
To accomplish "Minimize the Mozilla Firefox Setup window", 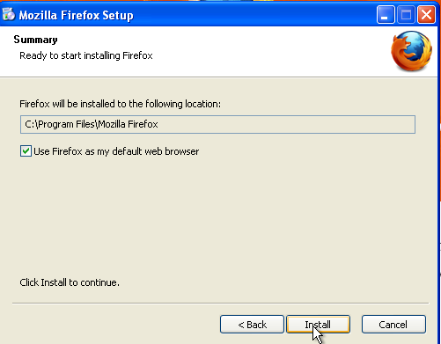I will tap(386, 14).
